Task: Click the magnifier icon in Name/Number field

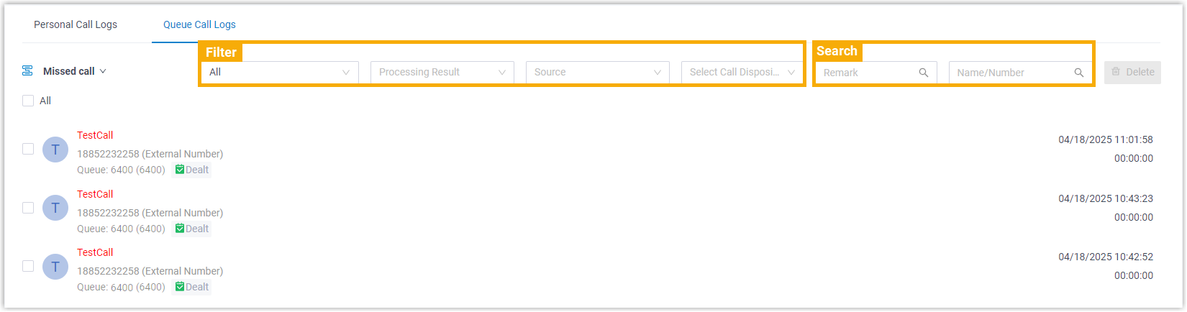Action: [x=1079, y=73]
